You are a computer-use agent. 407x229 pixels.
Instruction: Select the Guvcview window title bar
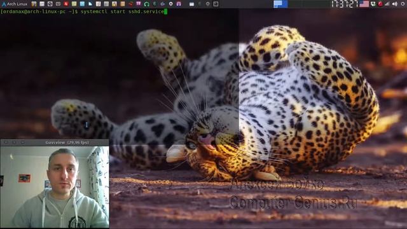55,142
